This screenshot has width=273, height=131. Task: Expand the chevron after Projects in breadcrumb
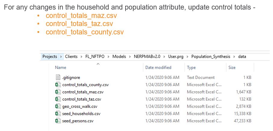point(61,57)
